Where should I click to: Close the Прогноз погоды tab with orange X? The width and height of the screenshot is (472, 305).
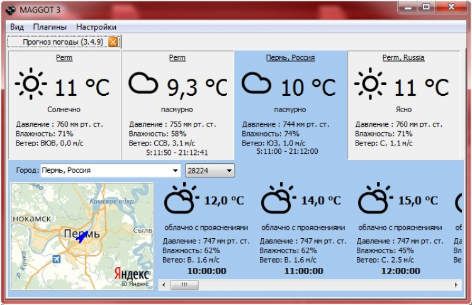click(113, 42)
